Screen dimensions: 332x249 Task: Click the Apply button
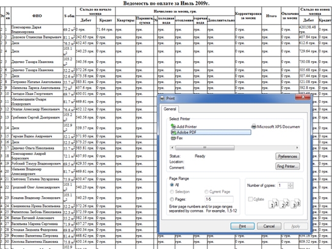click(295, 226)
